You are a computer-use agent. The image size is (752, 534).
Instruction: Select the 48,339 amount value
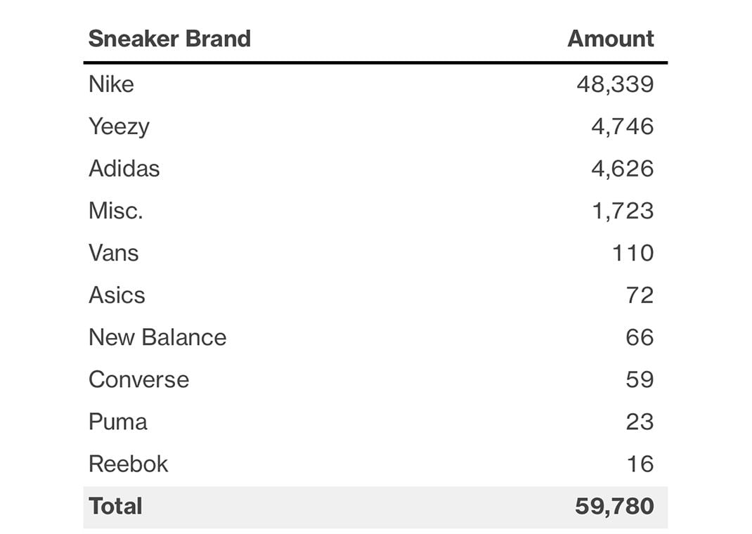[615, 84]
